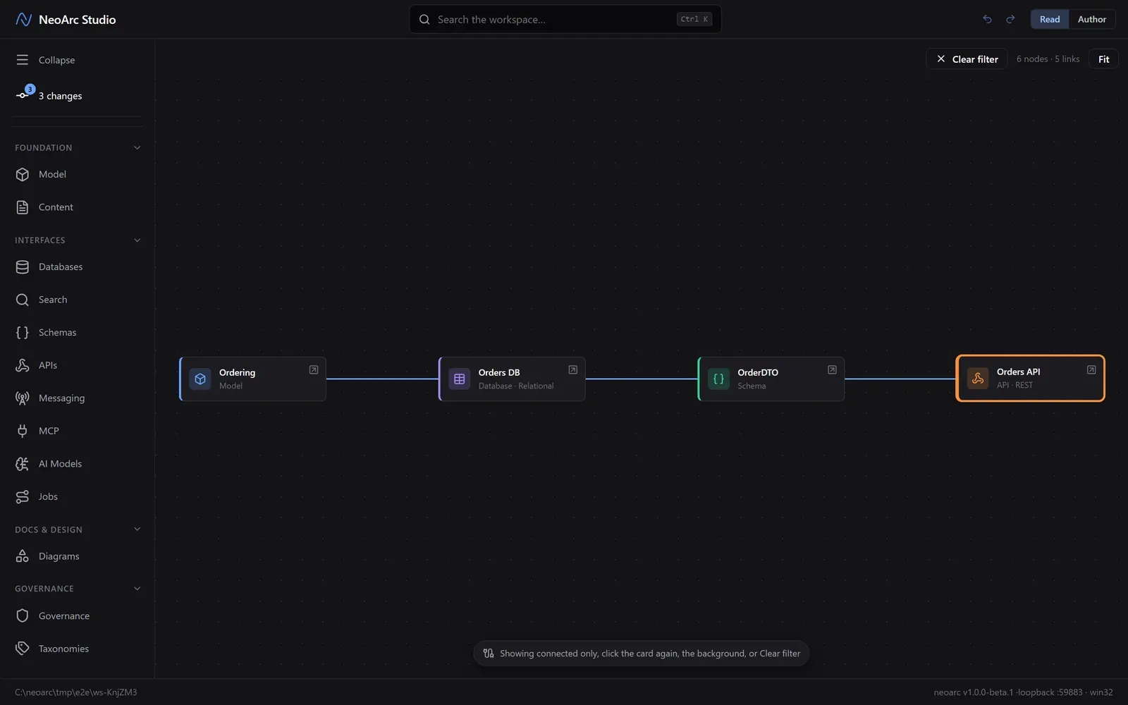Viewport: 1128px width, 705px height.
Task: Select the Ordering node card
Action: click(253, 379)
